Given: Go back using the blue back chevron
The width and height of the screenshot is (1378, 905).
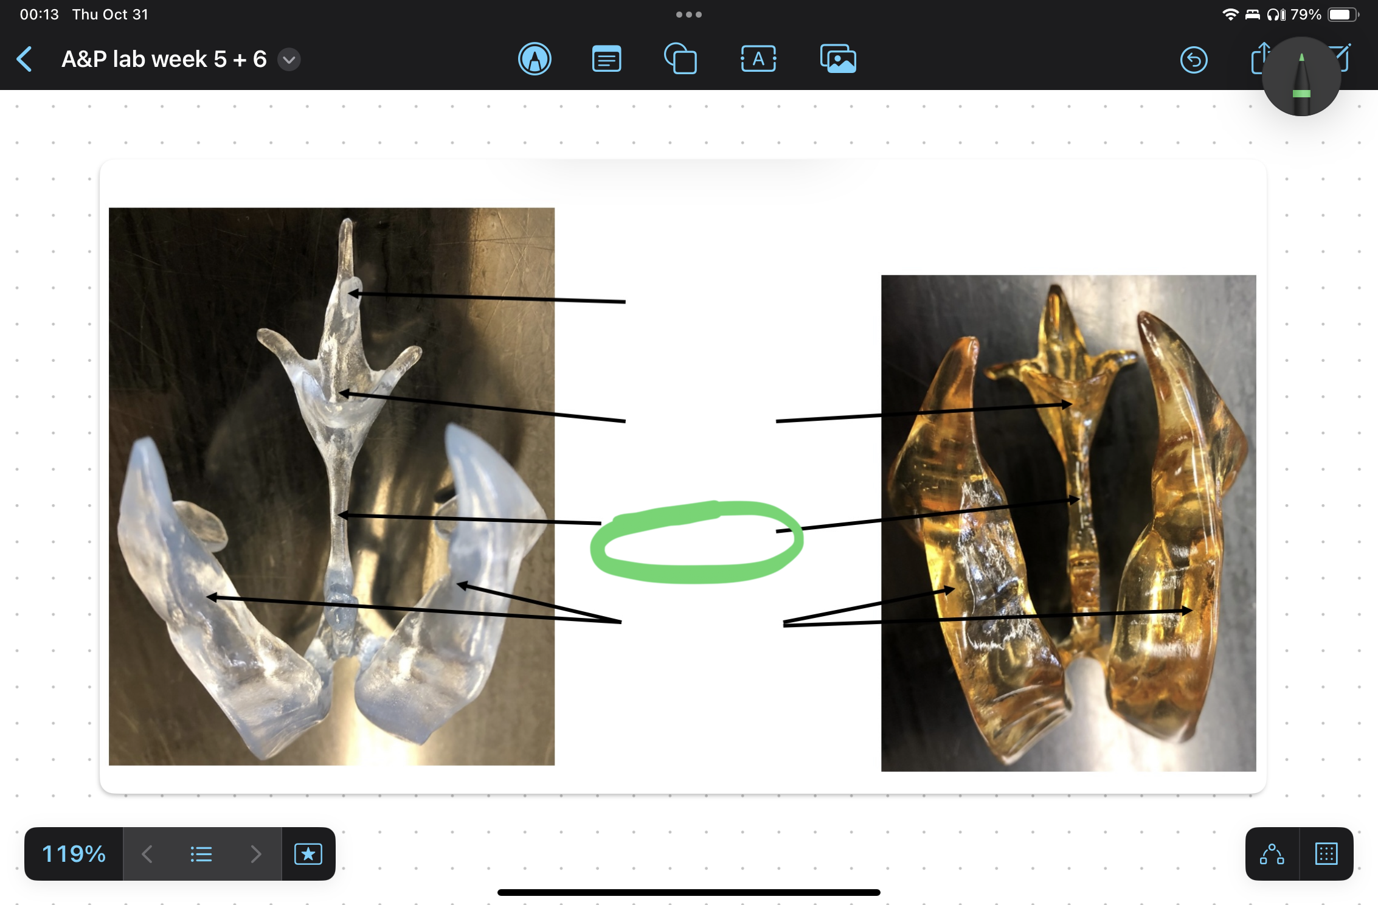Looking at the screenshot, I should coord(24,60).
